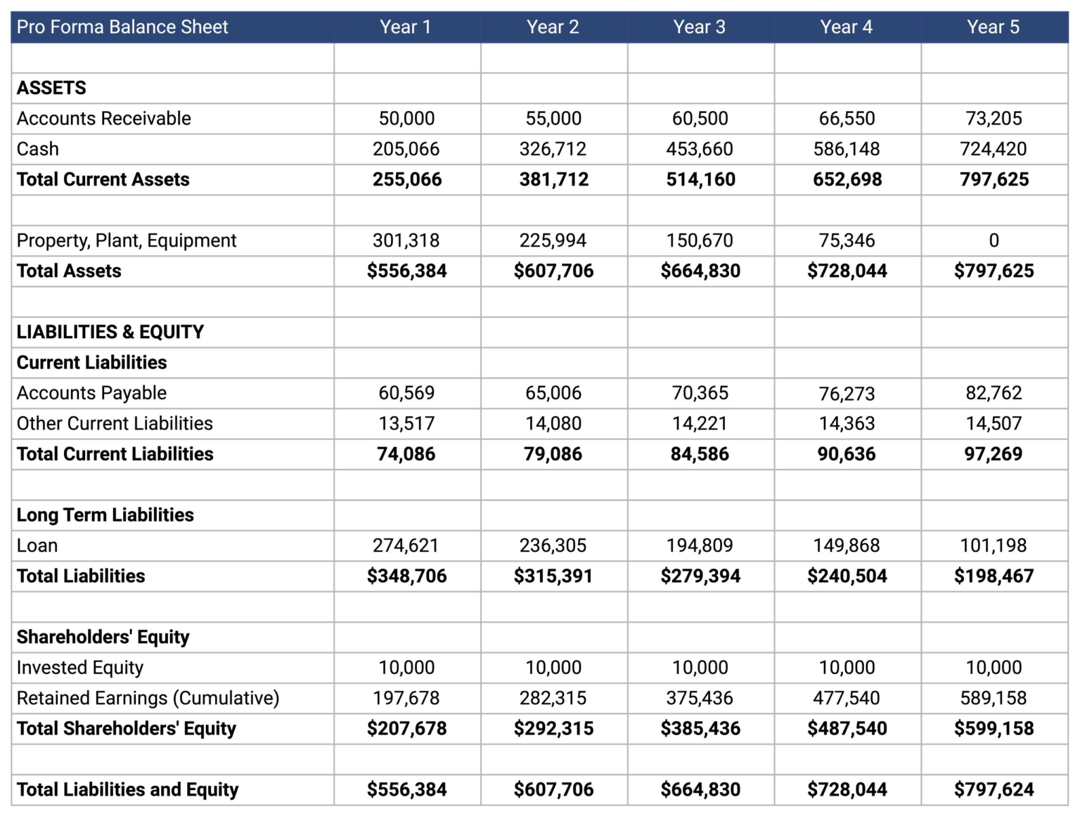Screen dimensions: 1080x821
Task: Click the Pro Forma Balance Sheet header cell
Action: [x=122, y=27]
